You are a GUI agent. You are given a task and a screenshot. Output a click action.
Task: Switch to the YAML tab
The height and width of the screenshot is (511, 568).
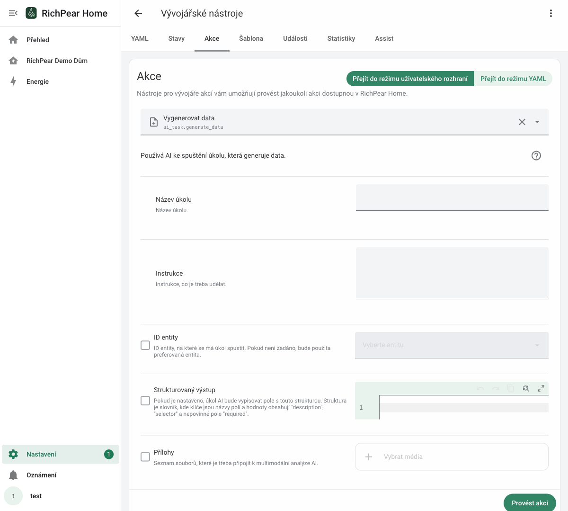[x=140, y=39]
